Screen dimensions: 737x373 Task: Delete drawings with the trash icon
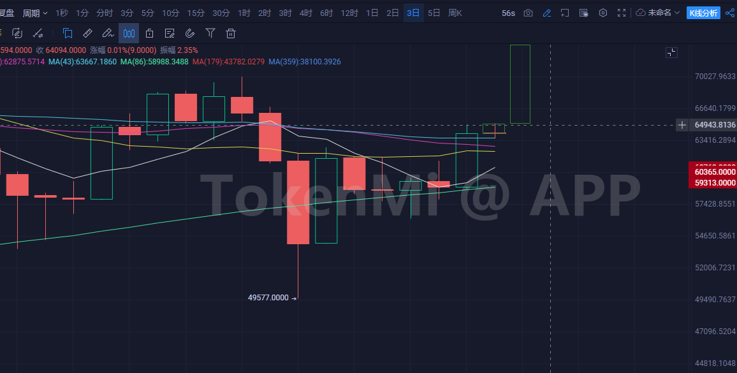click(231, 33)
